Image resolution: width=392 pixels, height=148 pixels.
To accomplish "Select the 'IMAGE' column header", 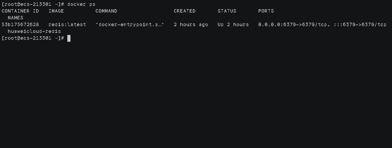I will 56,11.
